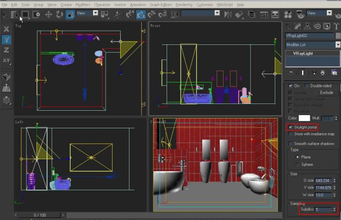Select the Sphere light type

pyautogui.click(x=297, y=164)
